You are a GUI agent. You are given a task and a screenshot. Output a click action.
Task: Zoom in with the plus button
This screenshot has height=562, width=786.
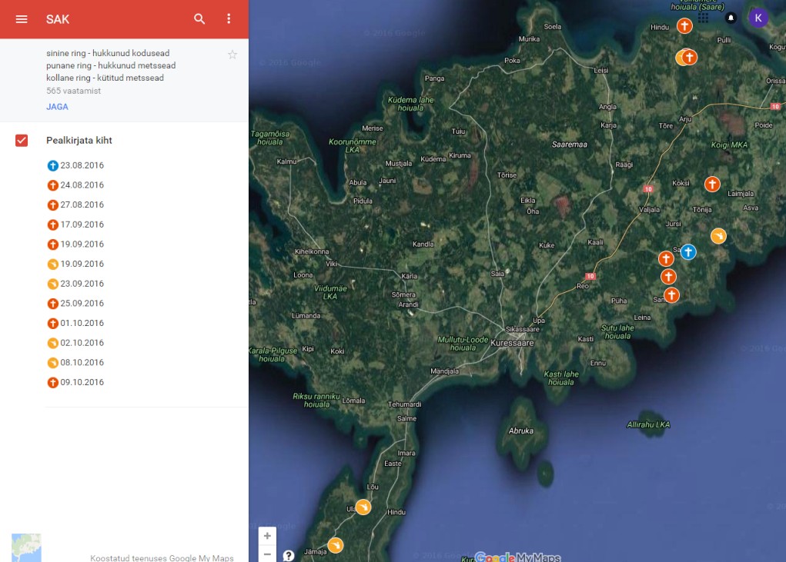pyautogui.click(x=267, y=536)
